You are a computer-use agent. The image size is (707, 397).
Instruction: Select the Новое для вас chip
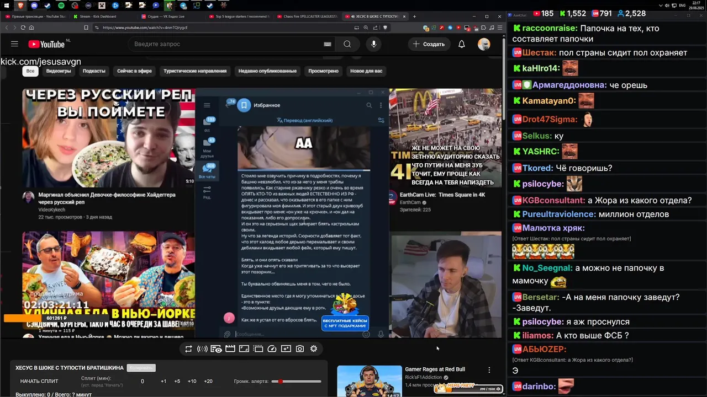366,71
